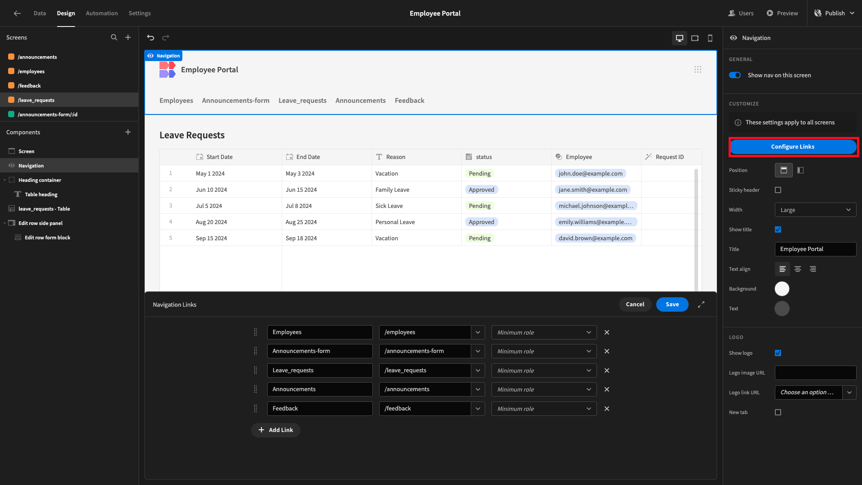Click the Employee Portal logo image
Screen dimensions: 862x485
tap(167, 70)
